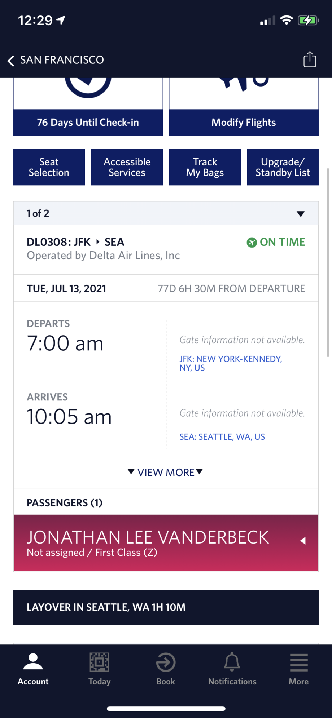The image size is (332, 718).
Task: Open the Today boarding pass icon
Action: 99,662
